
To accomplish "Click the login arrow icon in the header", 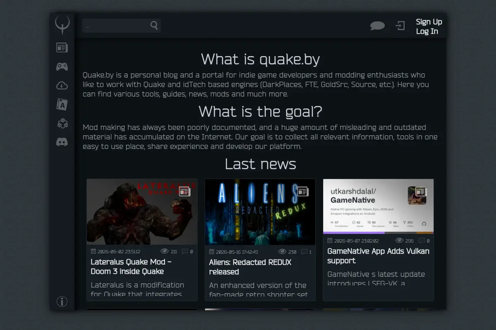I will point(400,26).
